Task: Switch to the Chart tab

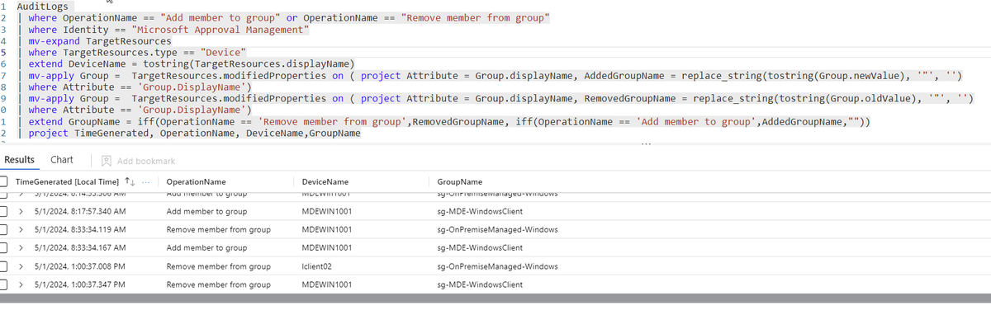Action: click(62, 160)
